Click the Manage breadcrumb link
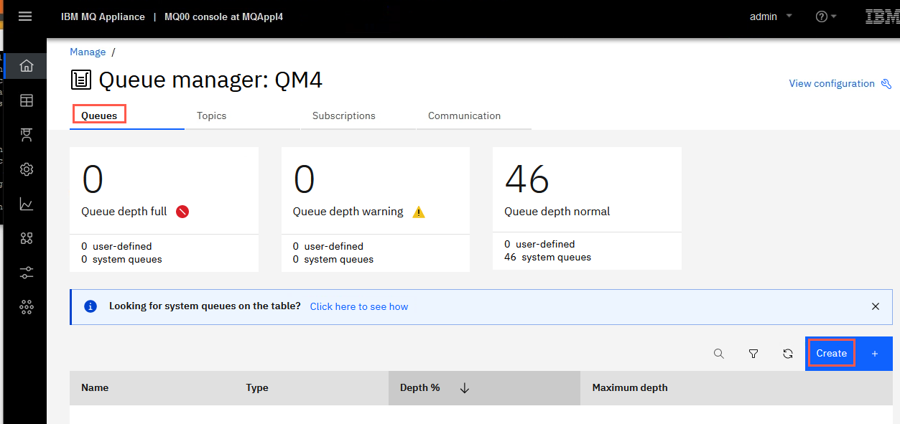 (x=88, y=52)
